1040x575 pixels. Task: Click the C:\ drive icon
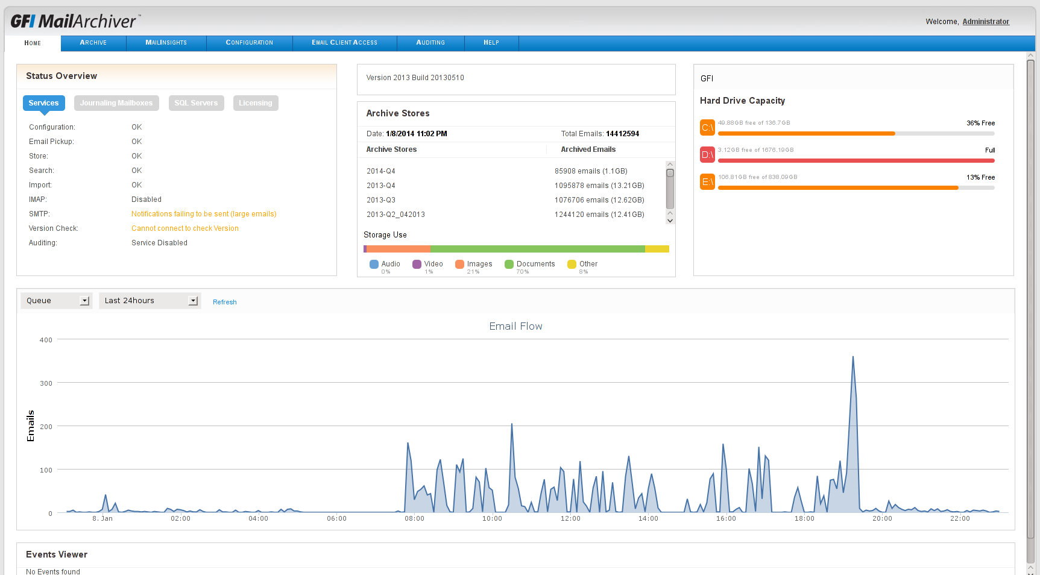pos(707,128)
